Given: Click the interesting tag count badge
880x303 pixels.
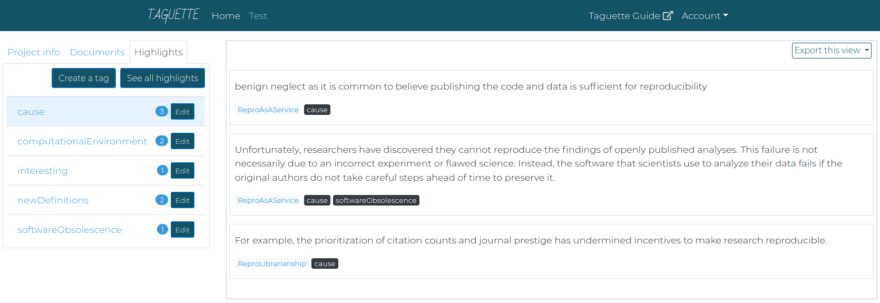Looking at the screenshot, I should tap(162, 170).
